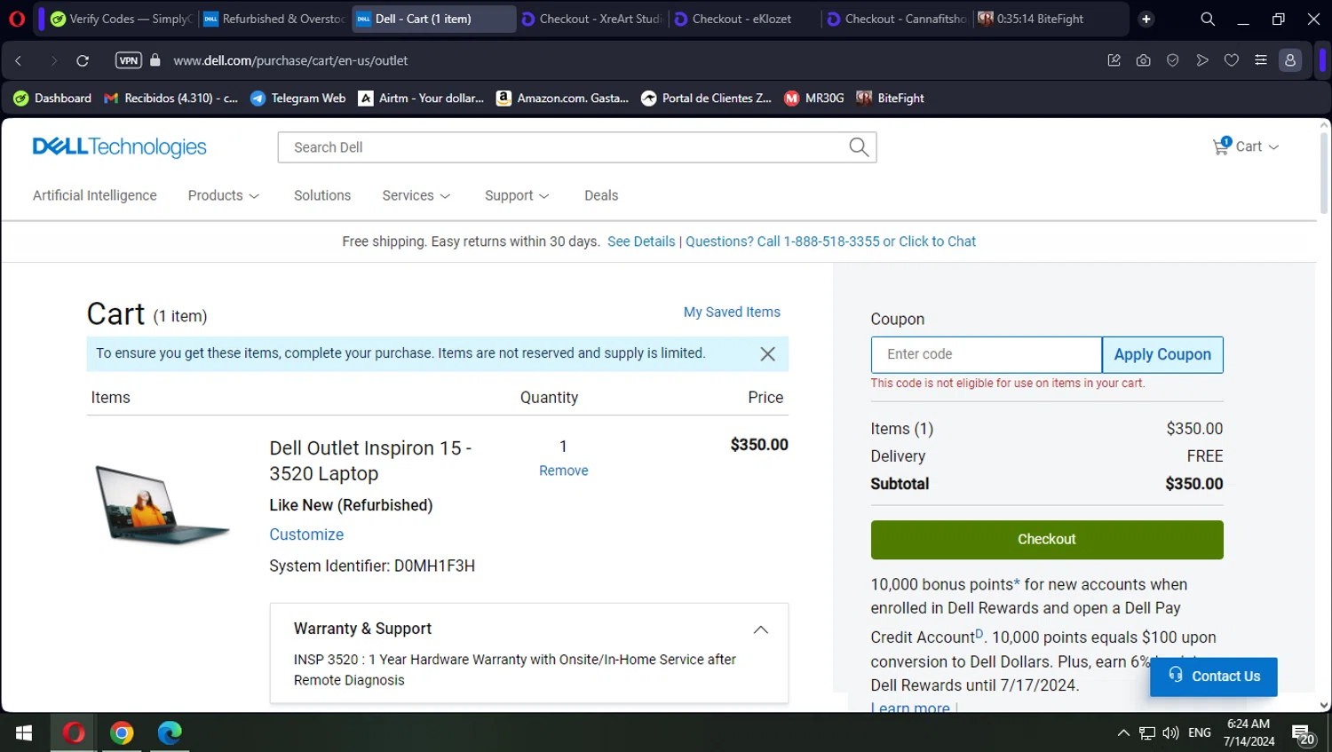Click the Apply Coupon button
The image size is (1332, 752).
coord(1162,354)
